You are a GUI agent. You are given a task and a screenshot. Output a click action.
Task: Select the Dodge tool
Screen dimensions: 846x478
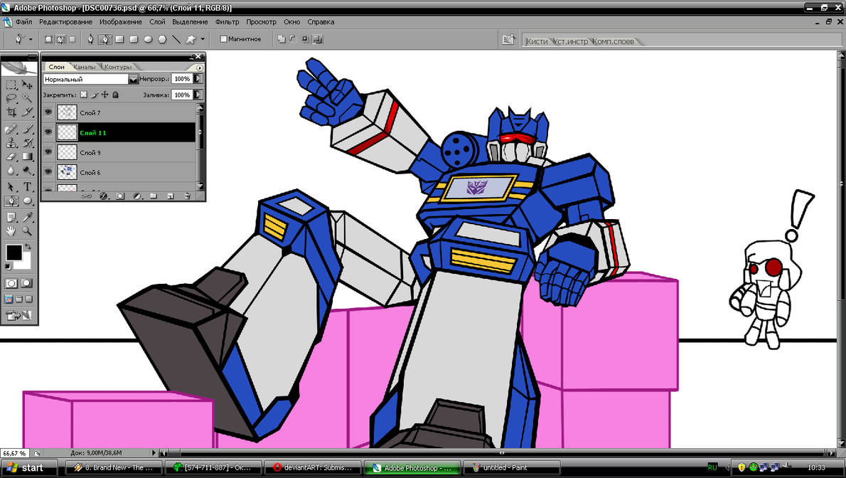coord(28,170)
